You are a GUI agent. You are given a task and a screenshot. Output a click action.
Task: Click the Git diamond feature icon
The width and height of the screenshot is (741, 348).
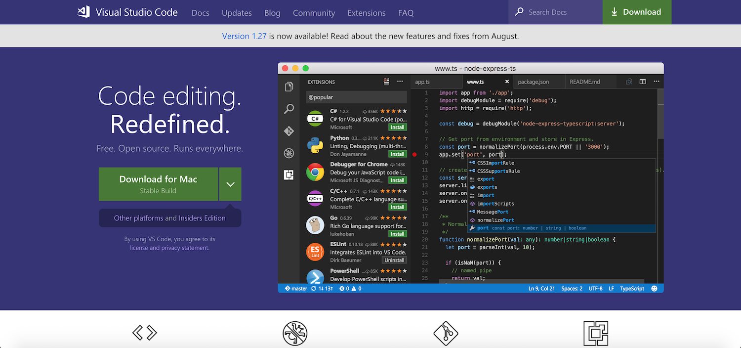[x=446, y=333]
